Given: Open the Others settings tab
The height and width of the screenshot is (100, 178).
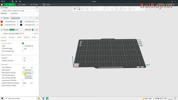Looking at the screenshot, I should click(x=34, y=37).
